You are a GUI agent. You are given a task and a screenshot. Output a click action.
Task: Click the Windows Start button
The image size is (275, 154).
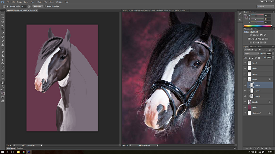point(3,151)
